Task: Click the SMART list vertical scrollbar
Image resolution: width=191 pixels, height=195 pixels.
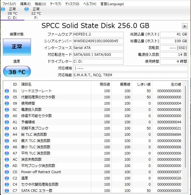Action: pos(185,126)
